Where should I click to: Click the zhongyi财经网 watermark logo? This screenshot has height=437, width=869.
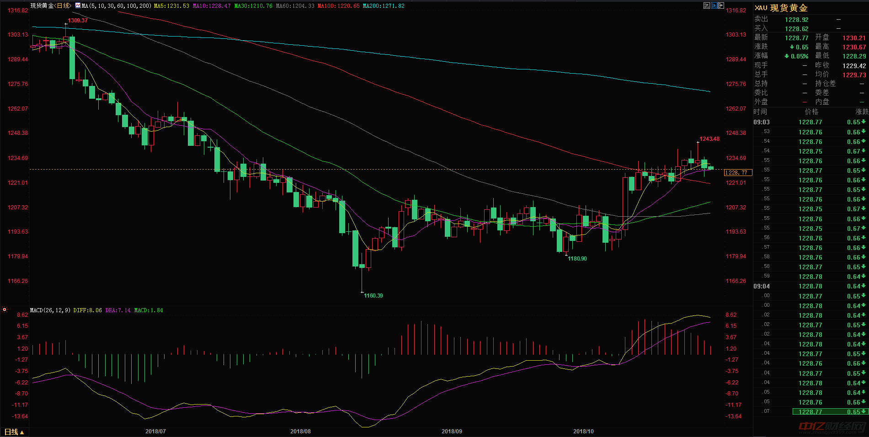pos(832,427)
